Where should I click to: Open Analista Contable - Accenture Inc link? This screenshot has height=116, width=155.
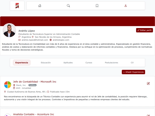click(x=34, y=114)
